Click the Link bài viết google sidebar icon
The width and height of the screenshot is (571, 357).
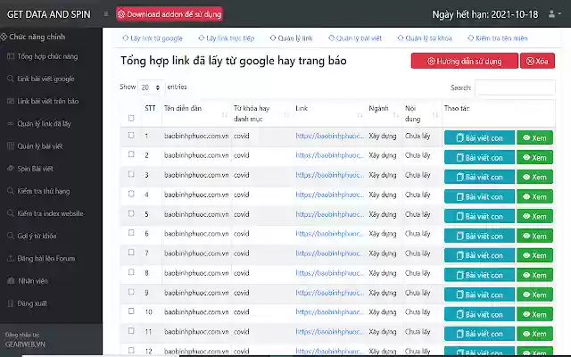point(9,79)
